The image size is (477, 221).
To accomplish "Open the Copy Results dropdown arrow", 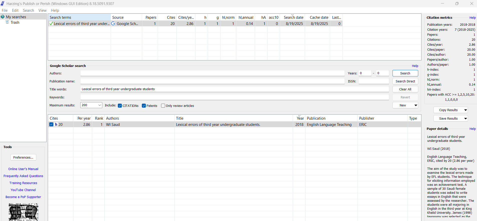I will (465, 110).
